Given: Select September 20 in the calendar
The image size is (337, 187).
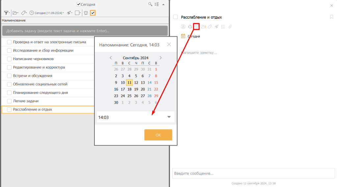Looking at the screenshot, I should [143, 89].
